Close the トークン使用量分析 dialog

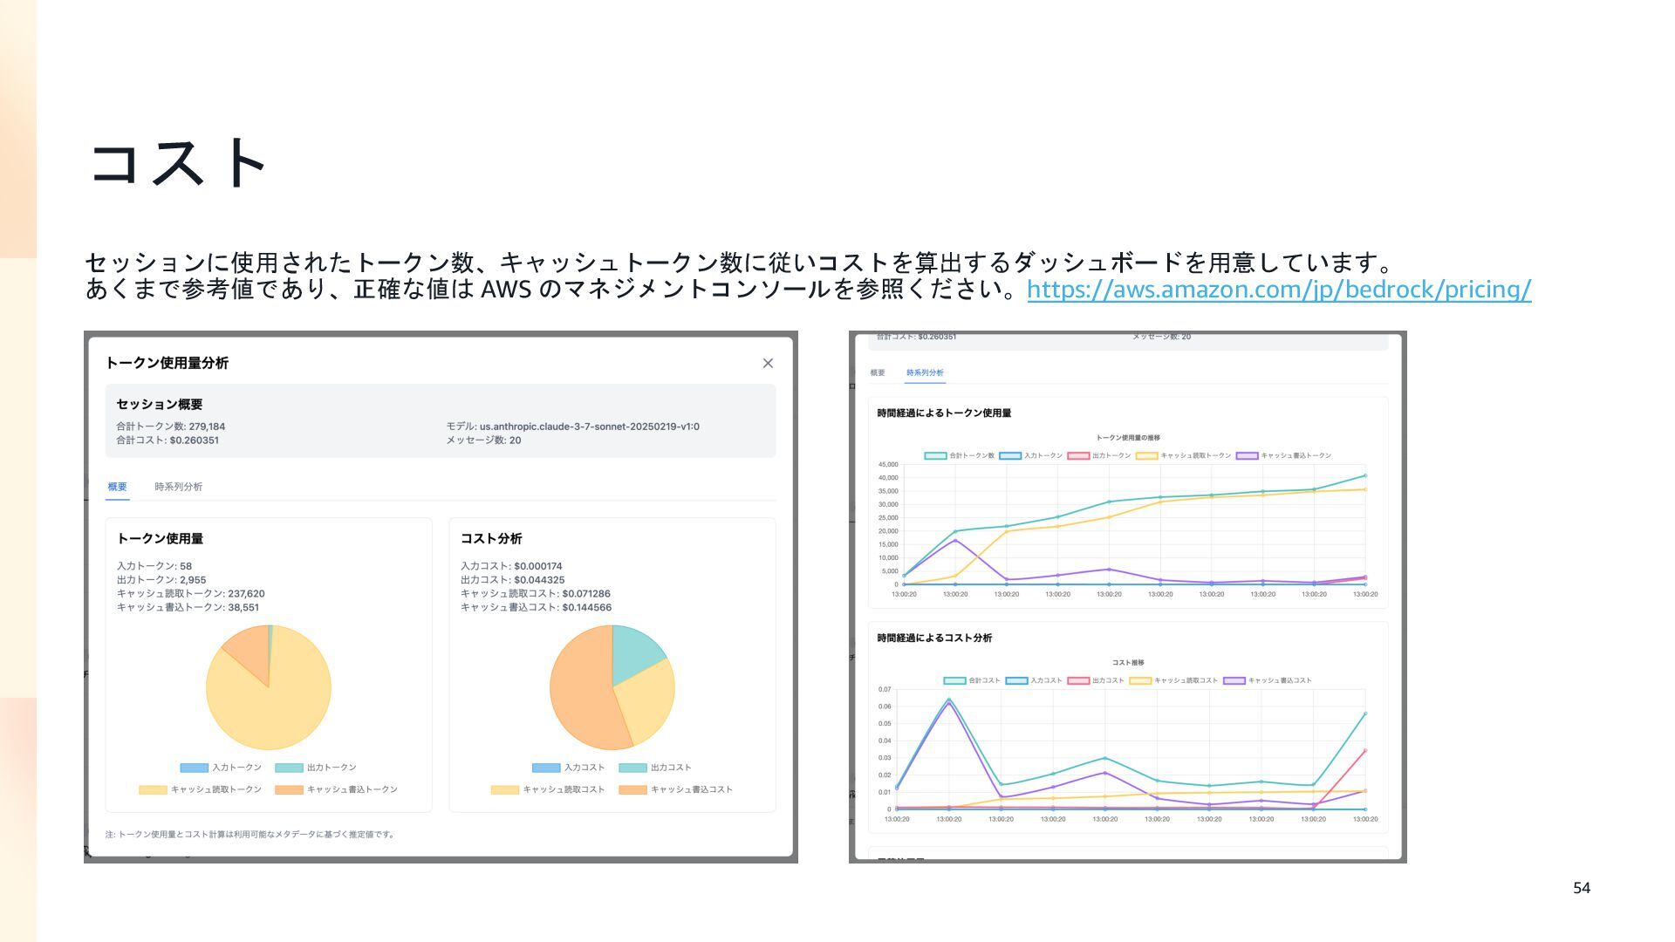pos(767,363)
